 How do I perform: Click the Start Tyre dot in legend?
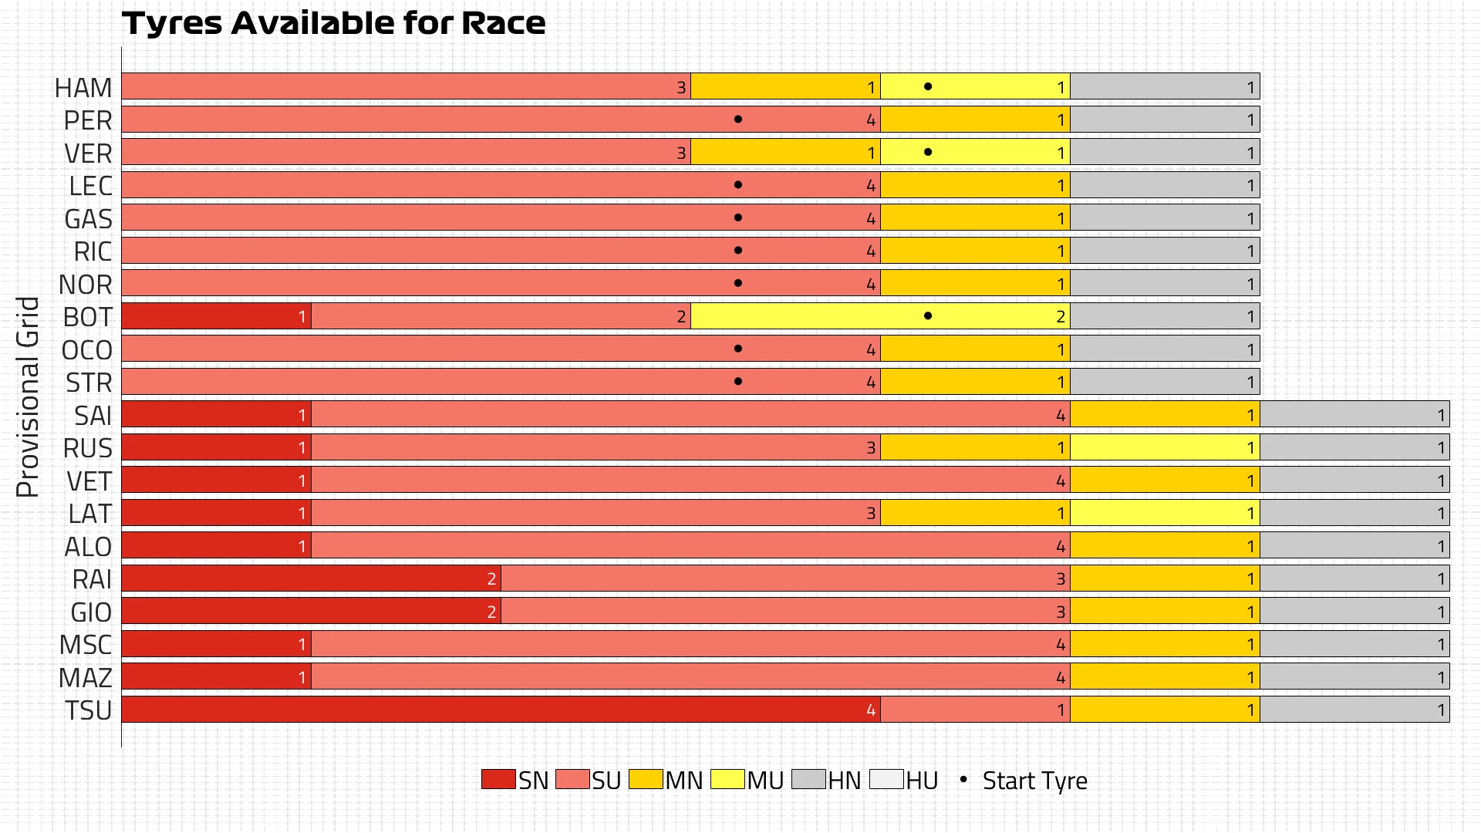pos(963,780)
